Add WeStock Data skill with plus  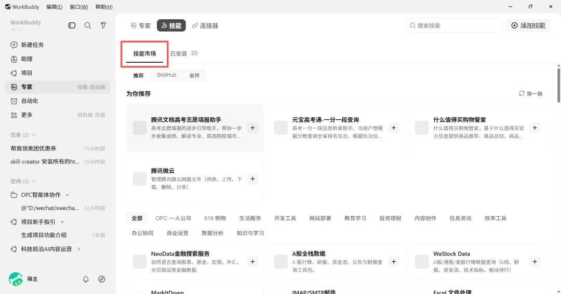click(535, 262)
